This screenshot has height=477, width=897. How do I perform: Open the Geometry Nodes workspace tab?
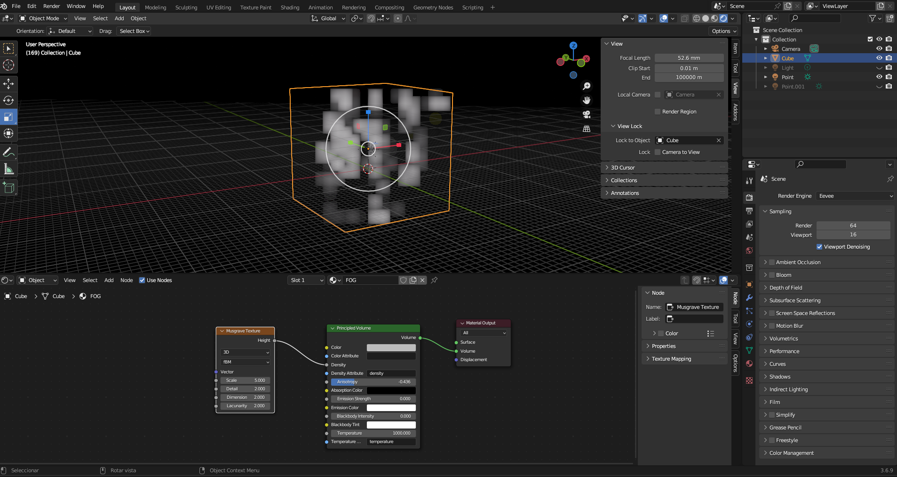click(x=433, y=8)
